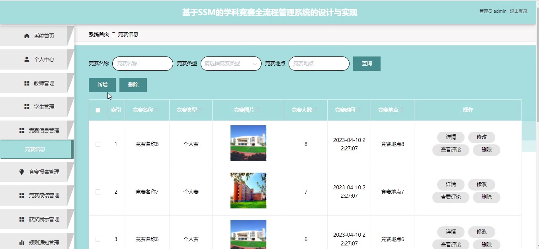Click the grid icon beside 教师管理
Viewport: 539px width, 249px height.
pos(27,83)
